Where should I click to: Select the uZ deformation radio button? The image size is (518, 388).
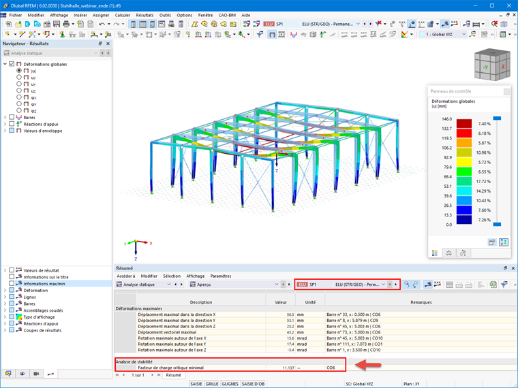[x=19, y=91]
